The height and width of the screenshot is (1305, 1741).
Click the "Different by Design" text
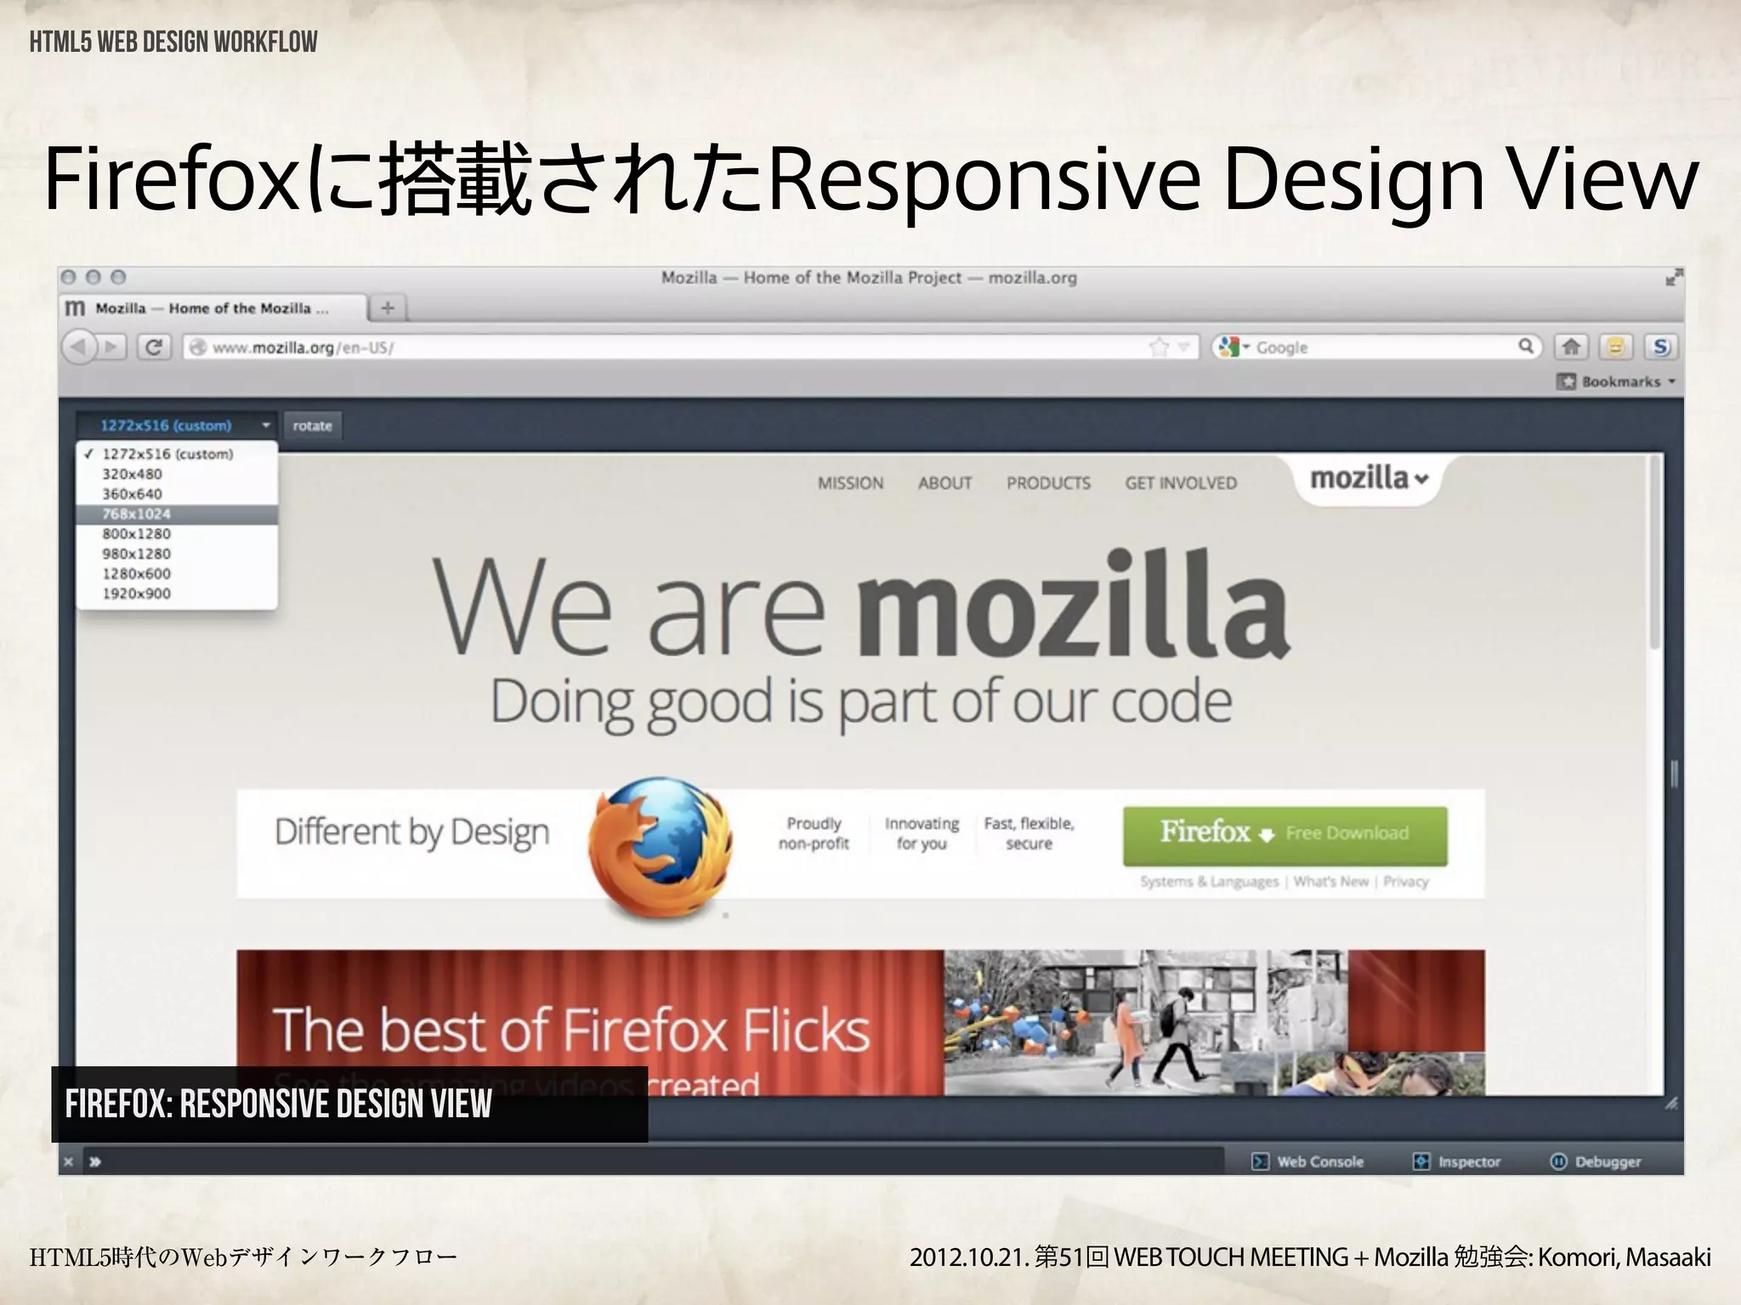click(x=412, y=833)
